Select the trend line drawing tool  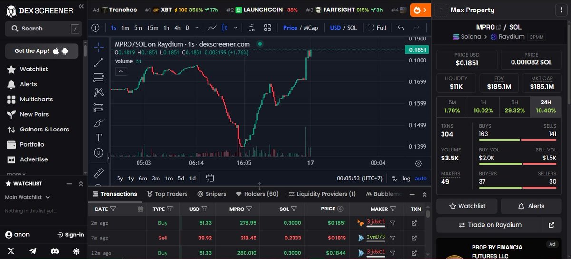tap(98, 62)
